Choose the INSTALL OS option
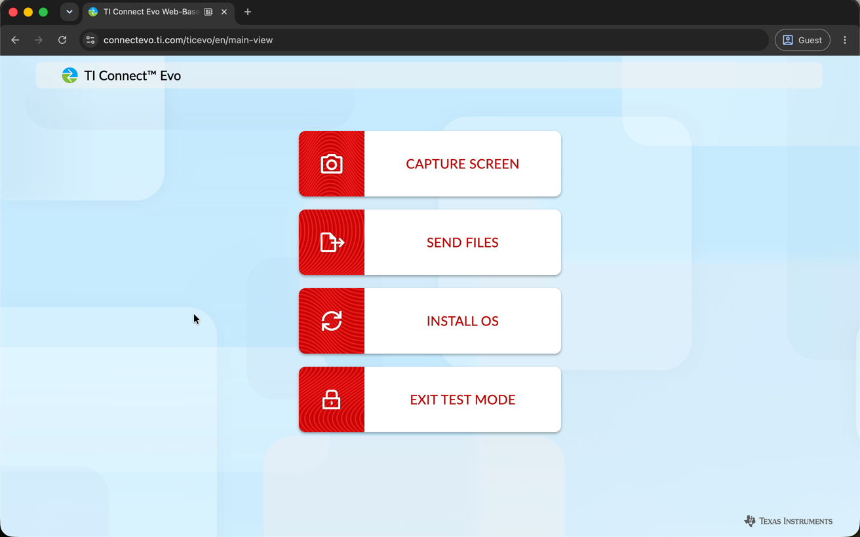The image size is (860, 537). (x=430, y=321)
